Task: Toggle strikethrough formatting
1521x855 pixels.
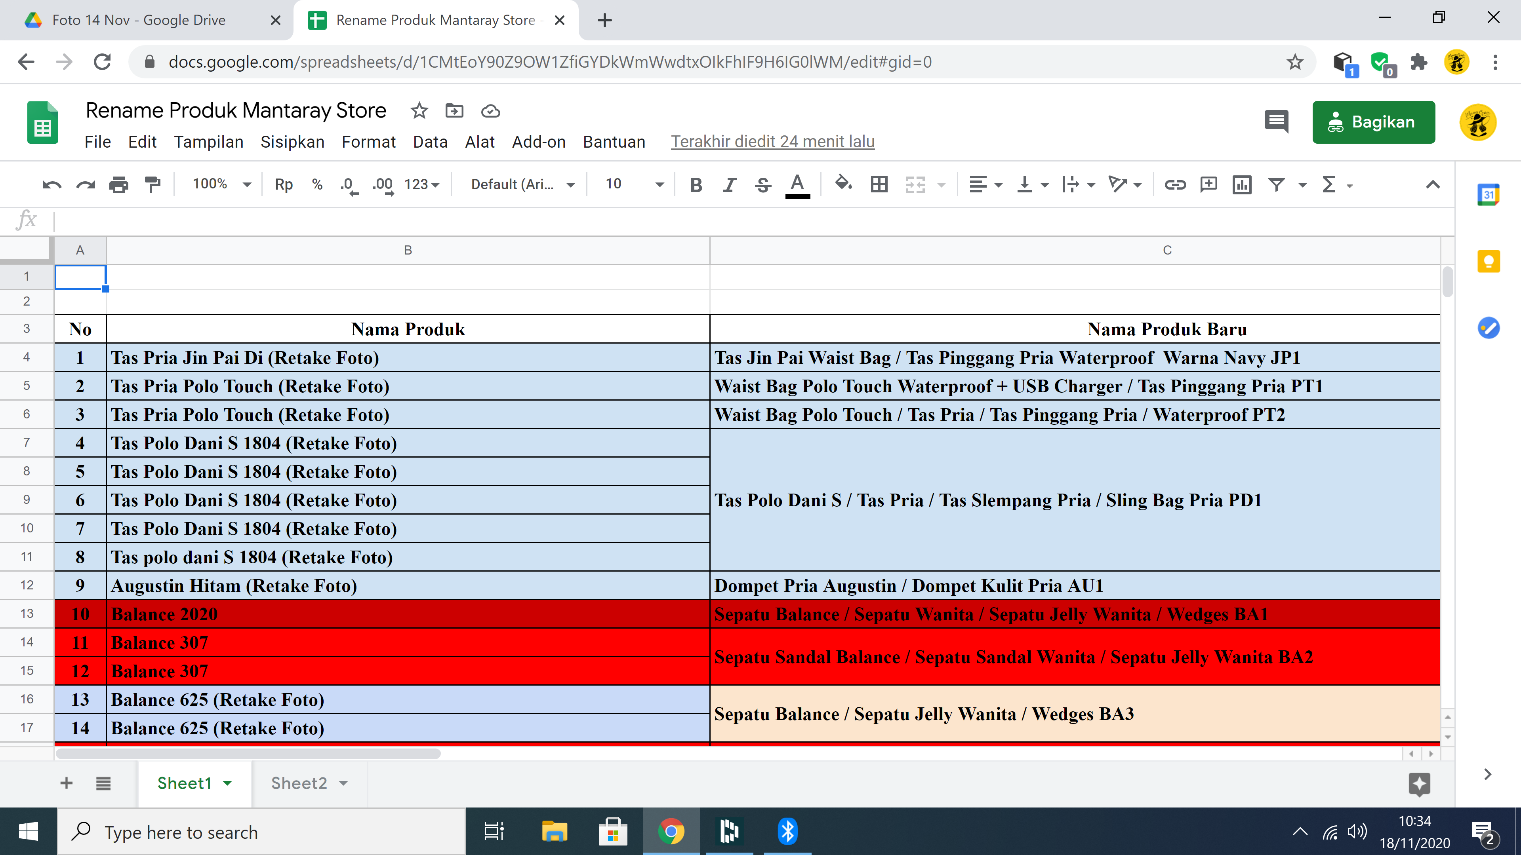Action: (763, 185)
